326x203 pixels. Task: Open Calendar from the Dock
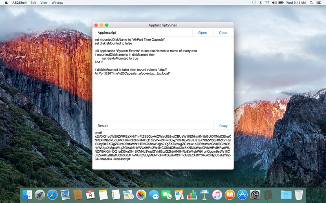(x=90, y=195)
